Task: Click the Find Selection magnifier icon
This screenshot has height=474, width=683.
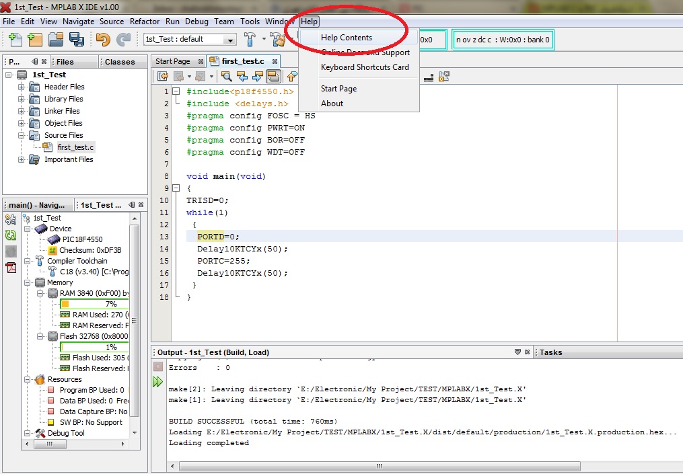Action: pos(227,77)
